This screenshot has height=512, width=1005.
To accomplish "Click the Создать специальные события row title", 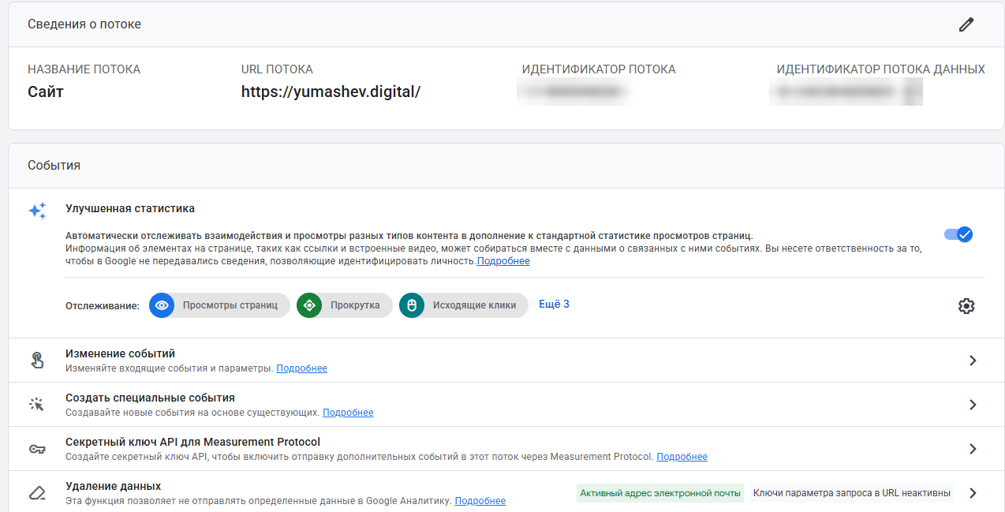I will point(150,398).
